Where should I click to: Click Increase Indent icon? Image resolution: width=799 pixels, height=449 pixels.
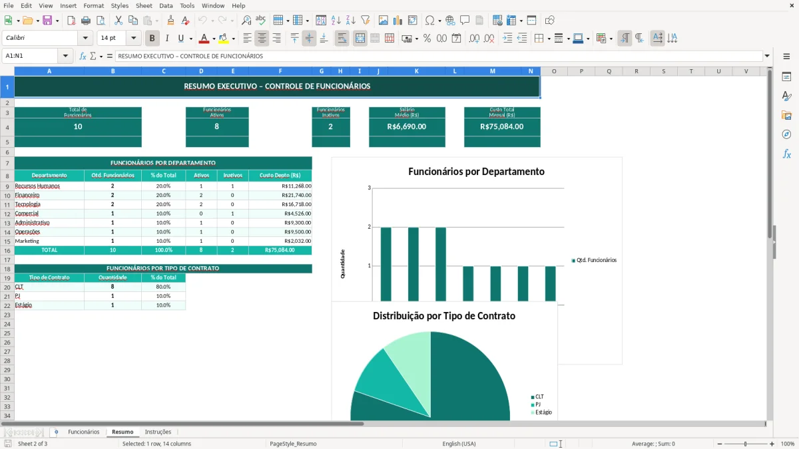click(507, 39)
